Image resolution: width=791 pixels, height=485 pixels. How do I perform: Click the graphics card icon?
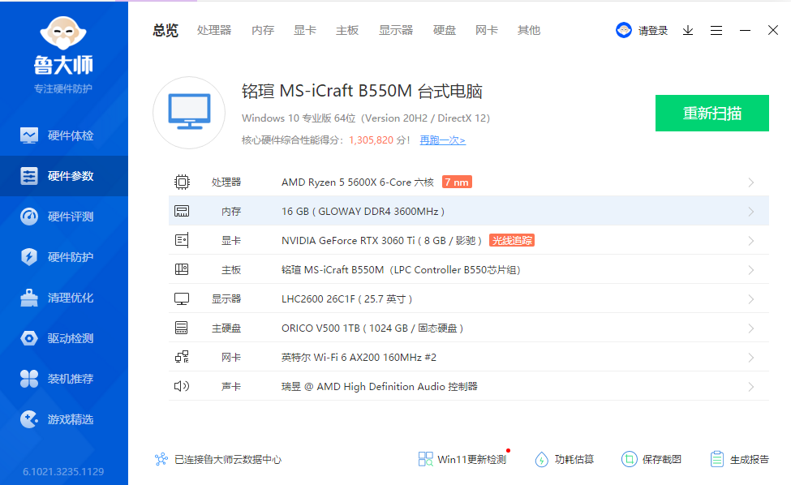182,241
